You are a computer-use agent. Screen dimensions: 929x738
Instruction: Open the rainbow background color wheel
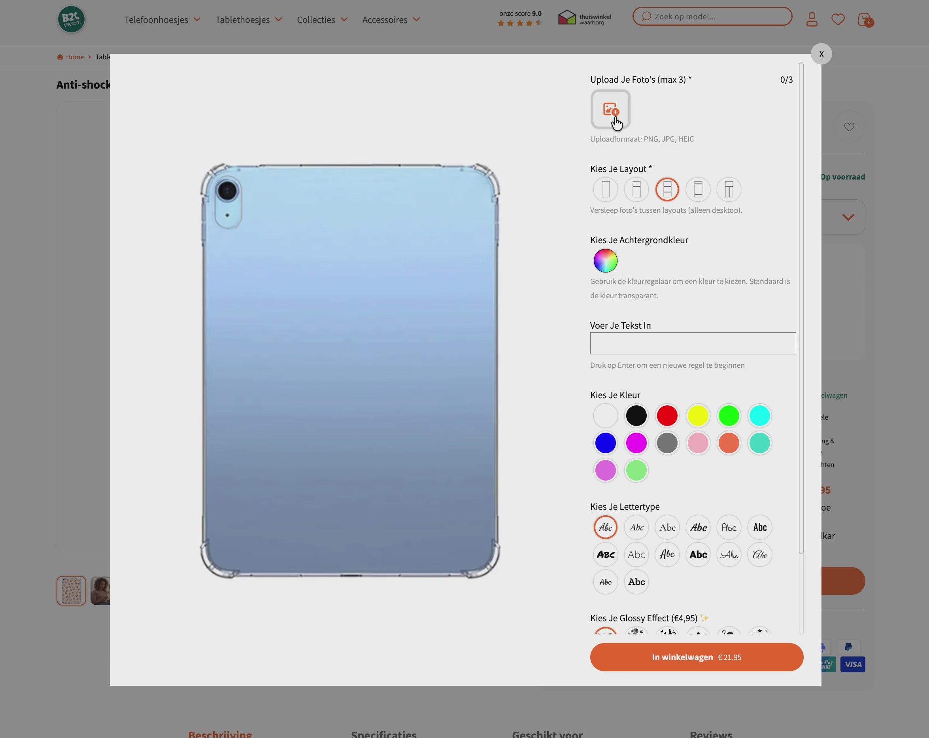605,260
